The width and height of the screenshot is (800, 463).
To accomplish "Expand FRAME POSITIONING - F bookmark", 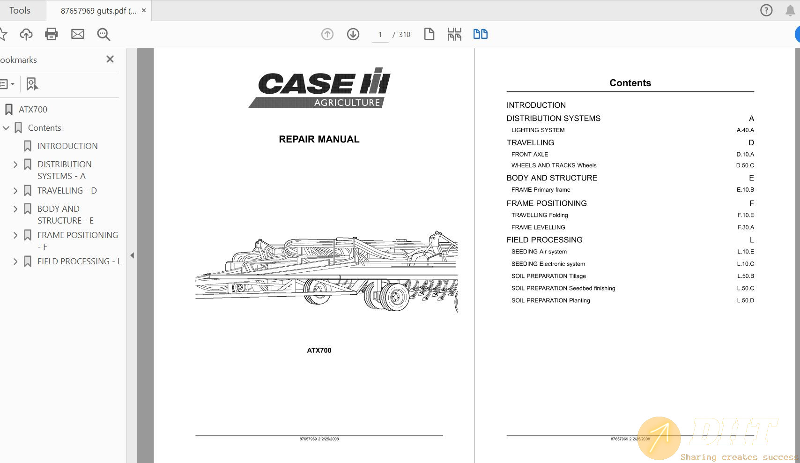I will coord(15,235).
